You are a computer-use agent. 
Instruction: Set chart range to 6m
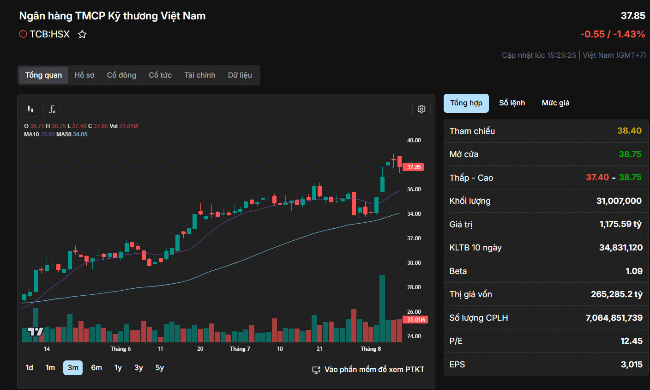coord(96,368)
